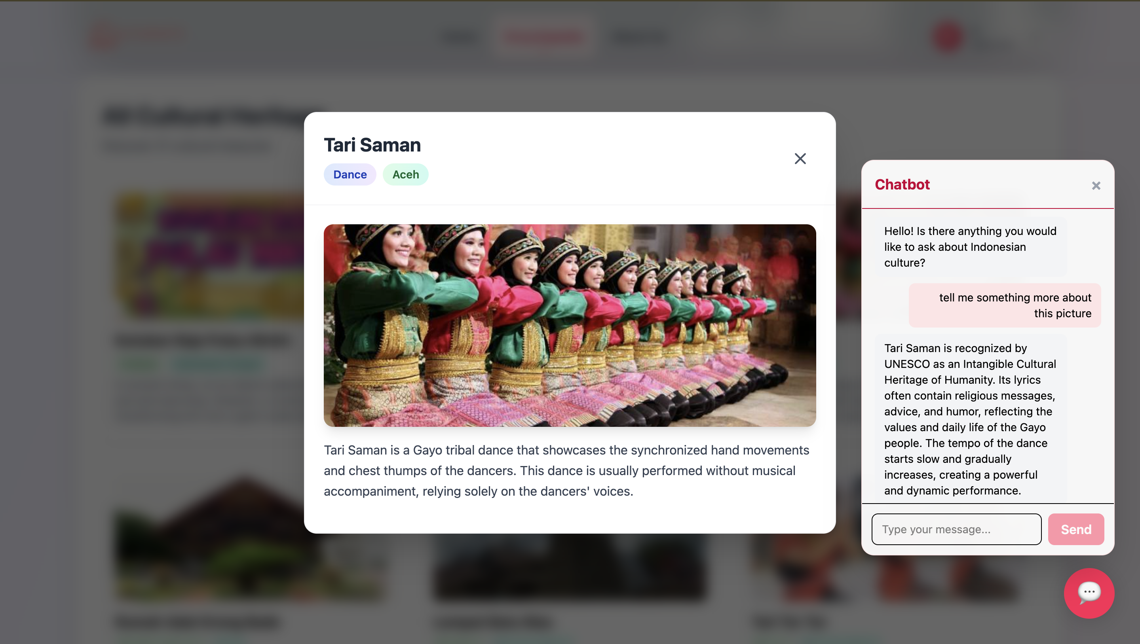Viewport: 1140px width, 644px height.
Task: Close the Tari Saman detail modal
Action: (x=800, y=159)
